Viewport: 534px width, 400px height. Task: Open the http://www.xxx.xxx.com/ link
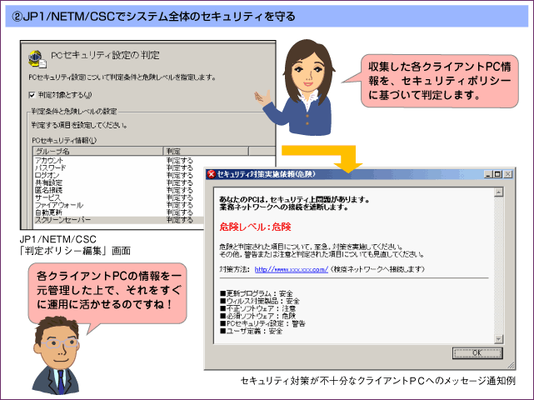pos(292,269)
